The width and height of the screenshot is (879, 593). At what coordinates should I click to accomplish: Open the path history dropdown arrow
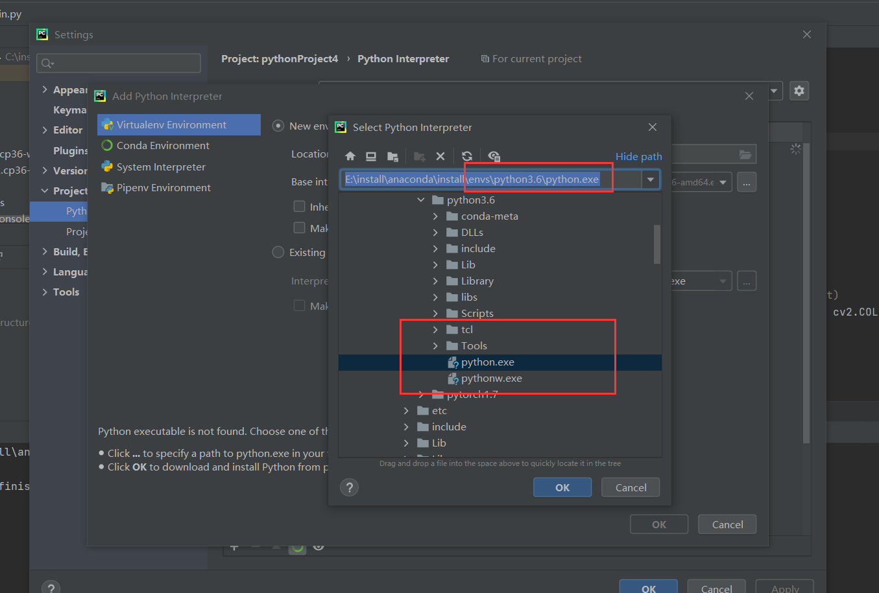tap(650, 180)
